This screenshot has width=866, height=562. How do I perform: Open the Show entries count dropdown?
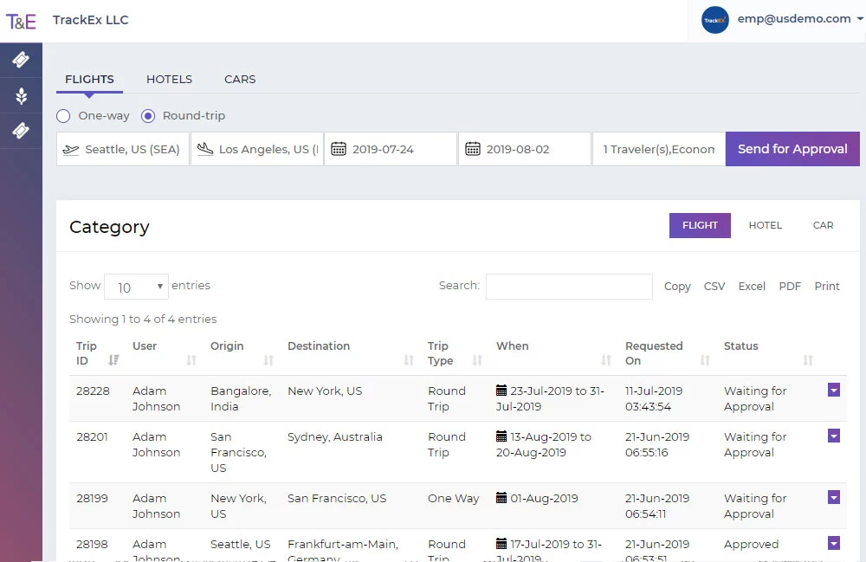(x=137, y=287)
